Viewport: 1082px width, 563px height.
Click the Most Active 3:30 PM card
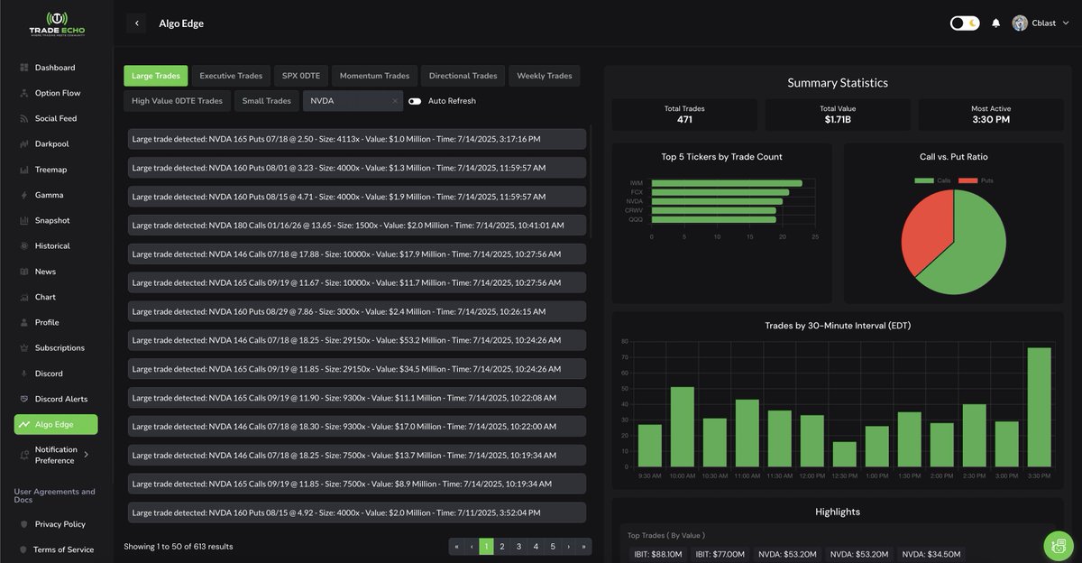click(991, 115)
